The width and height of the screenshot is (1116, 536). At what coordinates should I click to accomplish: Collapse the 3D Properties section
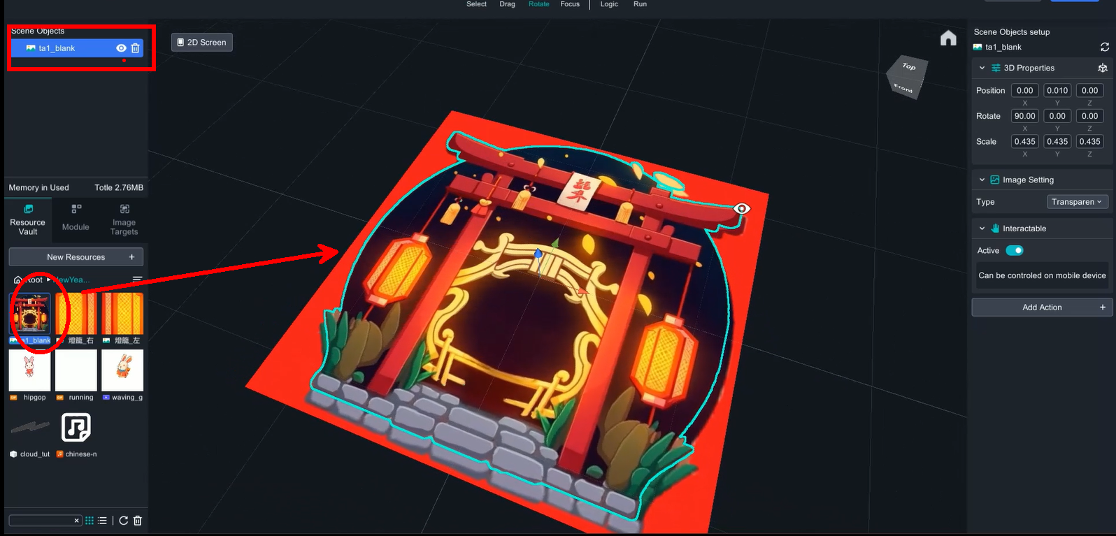982,68
